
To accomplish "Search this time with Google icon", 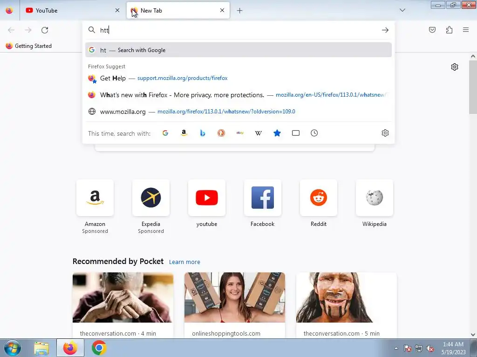I will [x=165, y=133].
